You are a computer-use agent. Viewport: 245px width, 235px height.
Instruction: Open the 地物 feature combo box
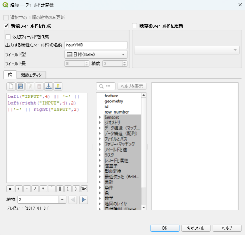(42, 200)
